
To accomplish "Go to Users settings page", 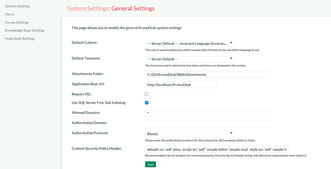I will pyautogui.click(x=10, y=14).
